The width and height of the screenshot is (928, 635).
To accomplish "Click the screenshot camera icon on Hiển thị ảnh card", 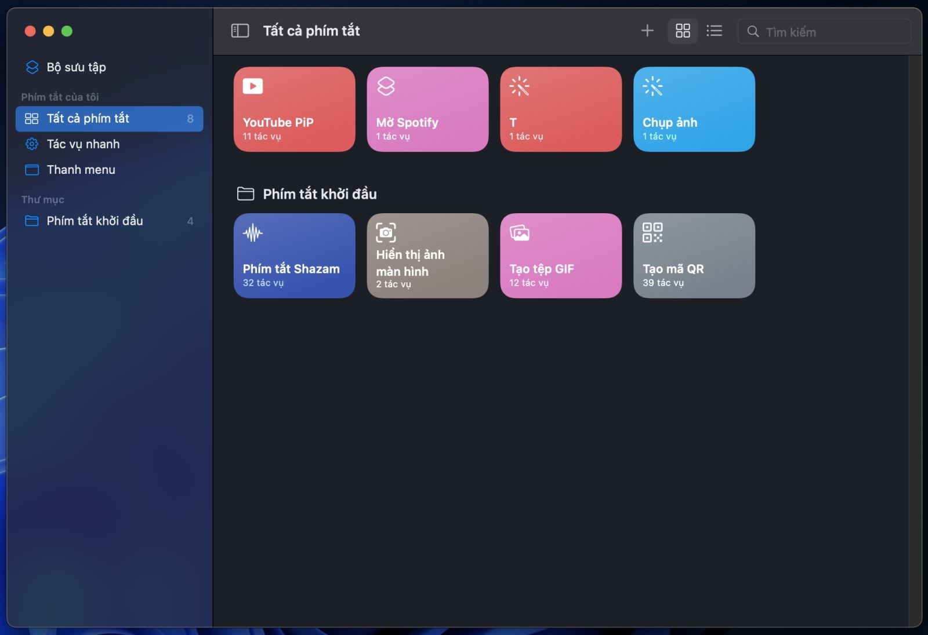I will click(386, 233).
